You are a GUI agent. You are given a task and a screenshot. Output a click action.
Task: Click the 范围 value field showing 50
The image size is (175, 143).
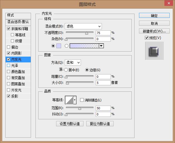pyautogui.click(x=103, y=108)
